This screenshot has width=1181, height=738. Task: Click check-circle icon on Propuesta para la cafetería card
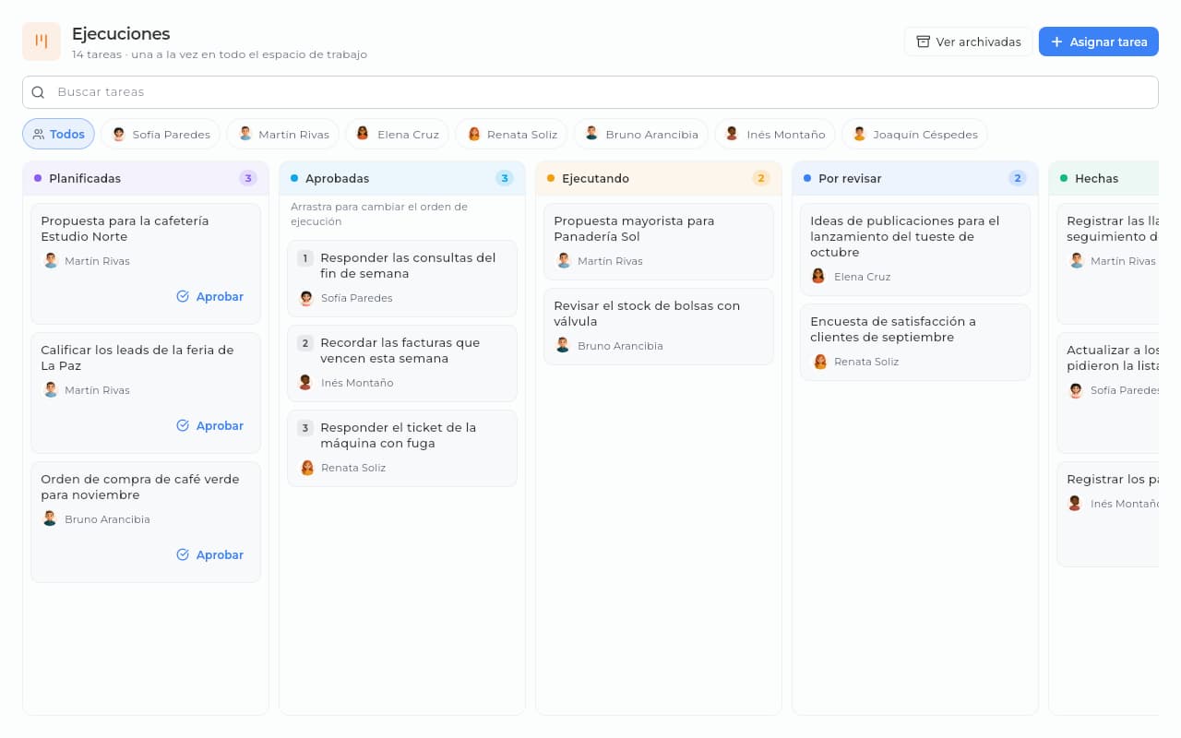click(183, 296)
